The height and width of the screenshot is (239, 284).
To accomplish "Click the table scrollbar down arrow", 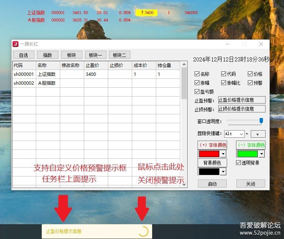I will (x=184, y=185).
